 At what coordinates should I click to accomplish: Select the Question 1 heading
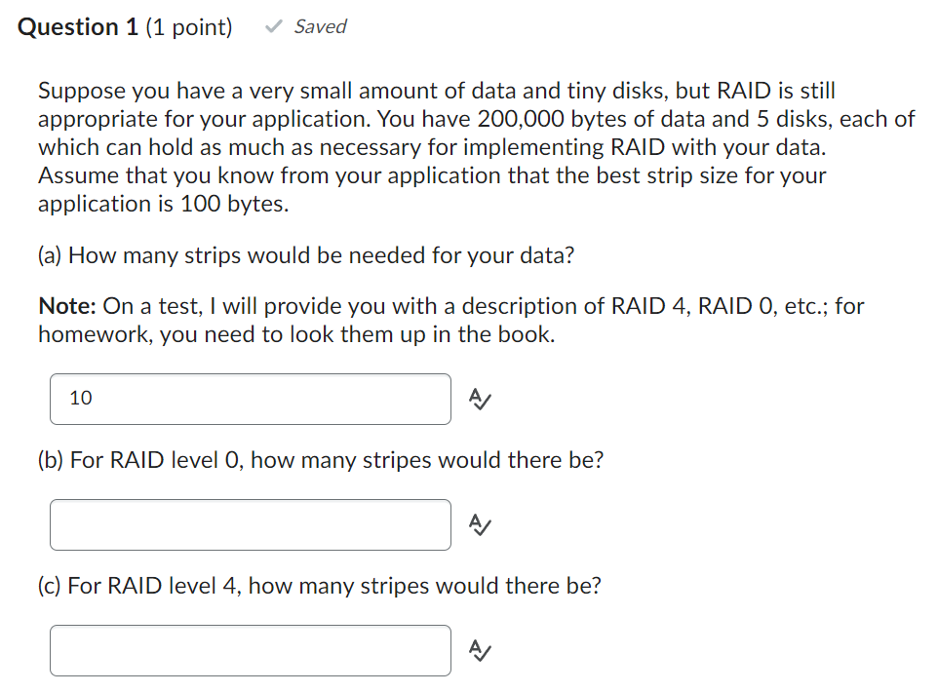click(78, 26)
